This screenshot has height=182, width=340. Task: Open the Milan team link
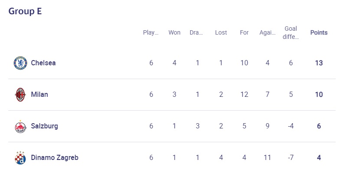tap(39, 94)
